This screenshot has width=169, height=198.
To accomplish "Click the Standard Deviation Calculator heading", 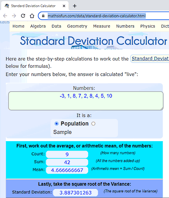I will click(x=94, y=41).
